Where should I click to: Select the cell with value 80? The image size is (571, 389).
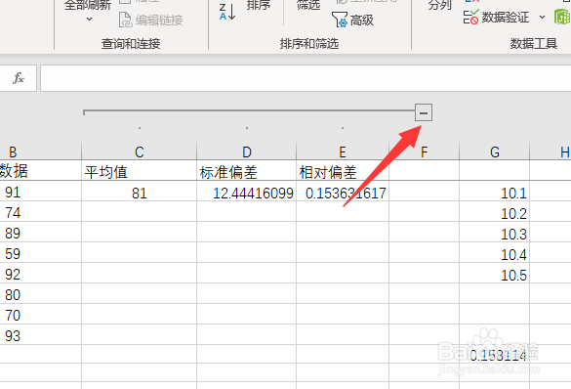40,293
